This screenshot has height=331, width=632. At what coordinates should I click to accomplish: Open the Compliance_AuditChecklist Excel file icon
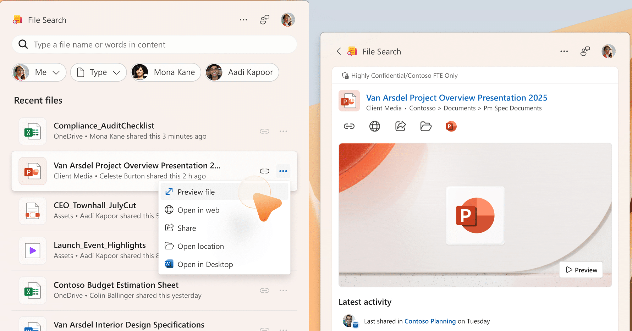(33, 132)
